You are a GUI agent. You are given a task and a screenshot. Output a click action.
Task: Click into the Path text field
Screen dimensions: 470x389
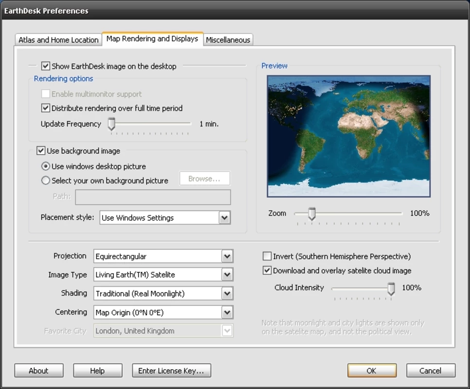pyautogui.click(x=153, y=197)
